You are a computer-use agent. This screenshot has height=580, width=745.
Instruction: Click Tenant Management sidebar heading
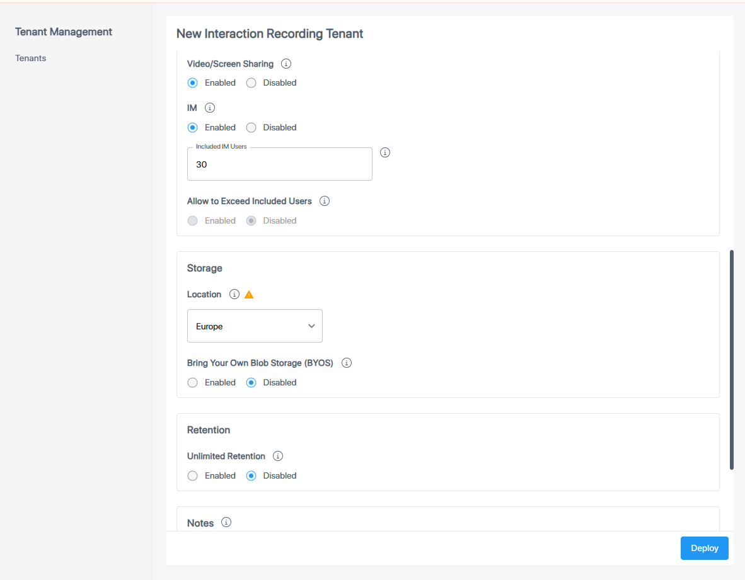64,31
